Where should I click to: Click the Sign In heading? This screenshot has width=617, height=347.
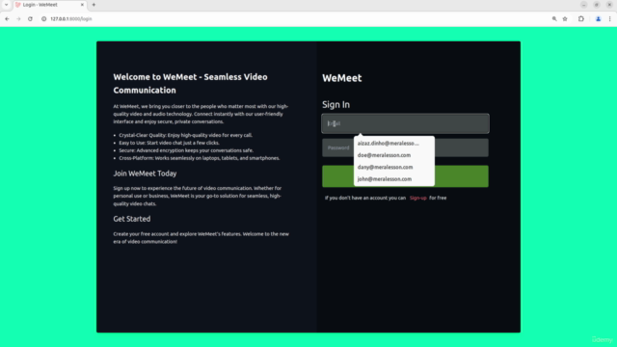pos(336,105)
